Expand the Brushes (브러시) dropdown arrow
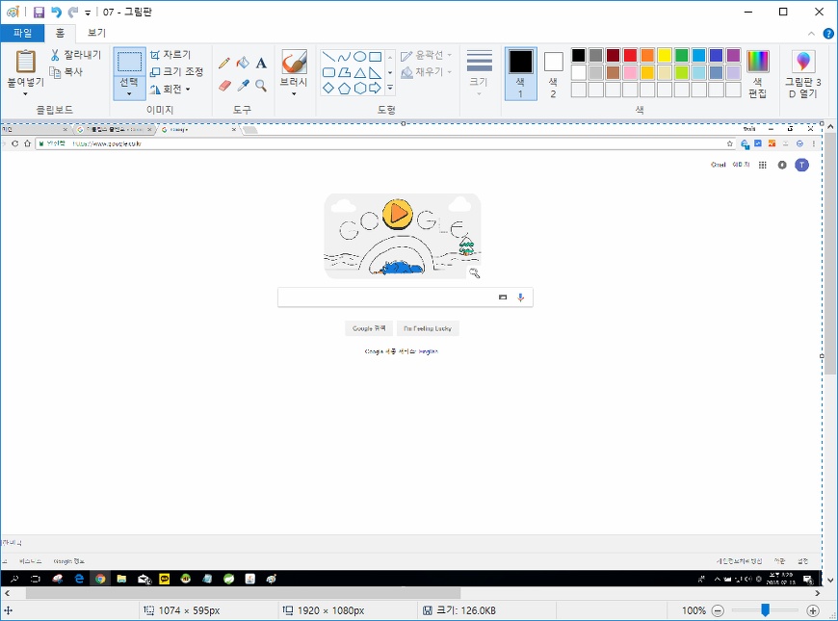Screen dimensions: 838x621 [294, 94]
